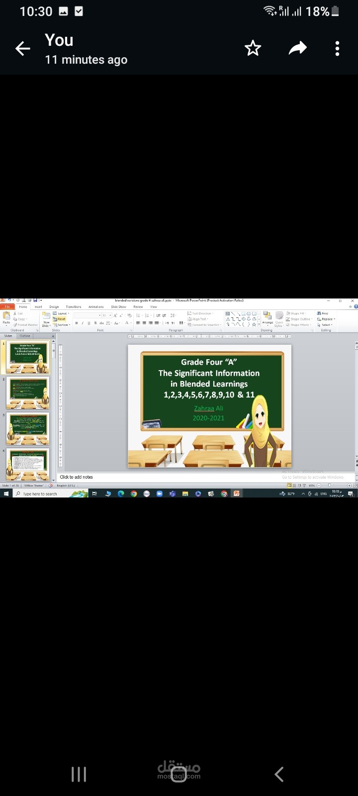Click the File tab in PowerPoint
358x796 pixels.
(x=7, y=307)
